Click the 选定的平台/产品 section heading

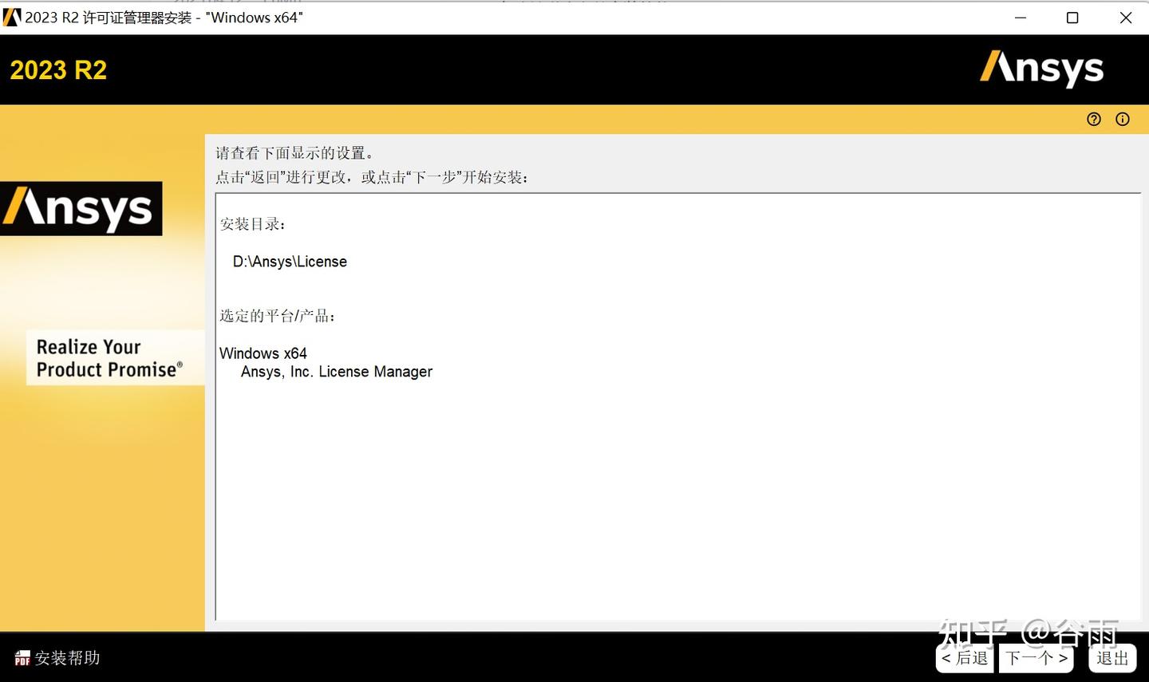(278, 316)
